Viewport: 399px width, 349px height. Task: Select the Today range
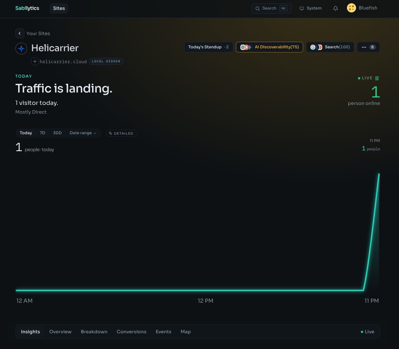click(26, 133)
